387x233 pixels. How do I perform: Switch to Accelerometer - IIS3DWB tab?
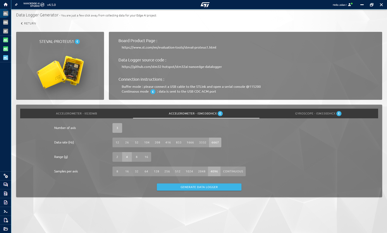coord(77,114)
